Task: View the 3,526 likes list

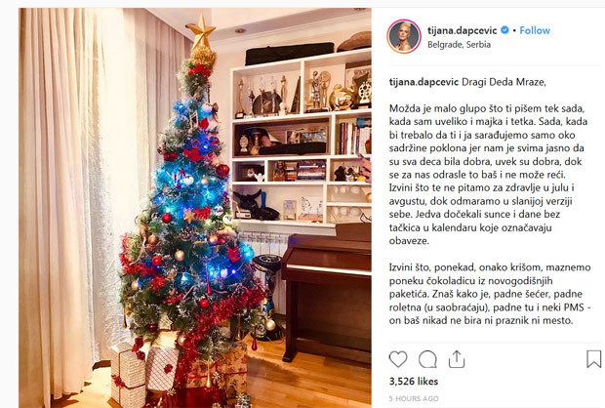Action: (414, 382)
